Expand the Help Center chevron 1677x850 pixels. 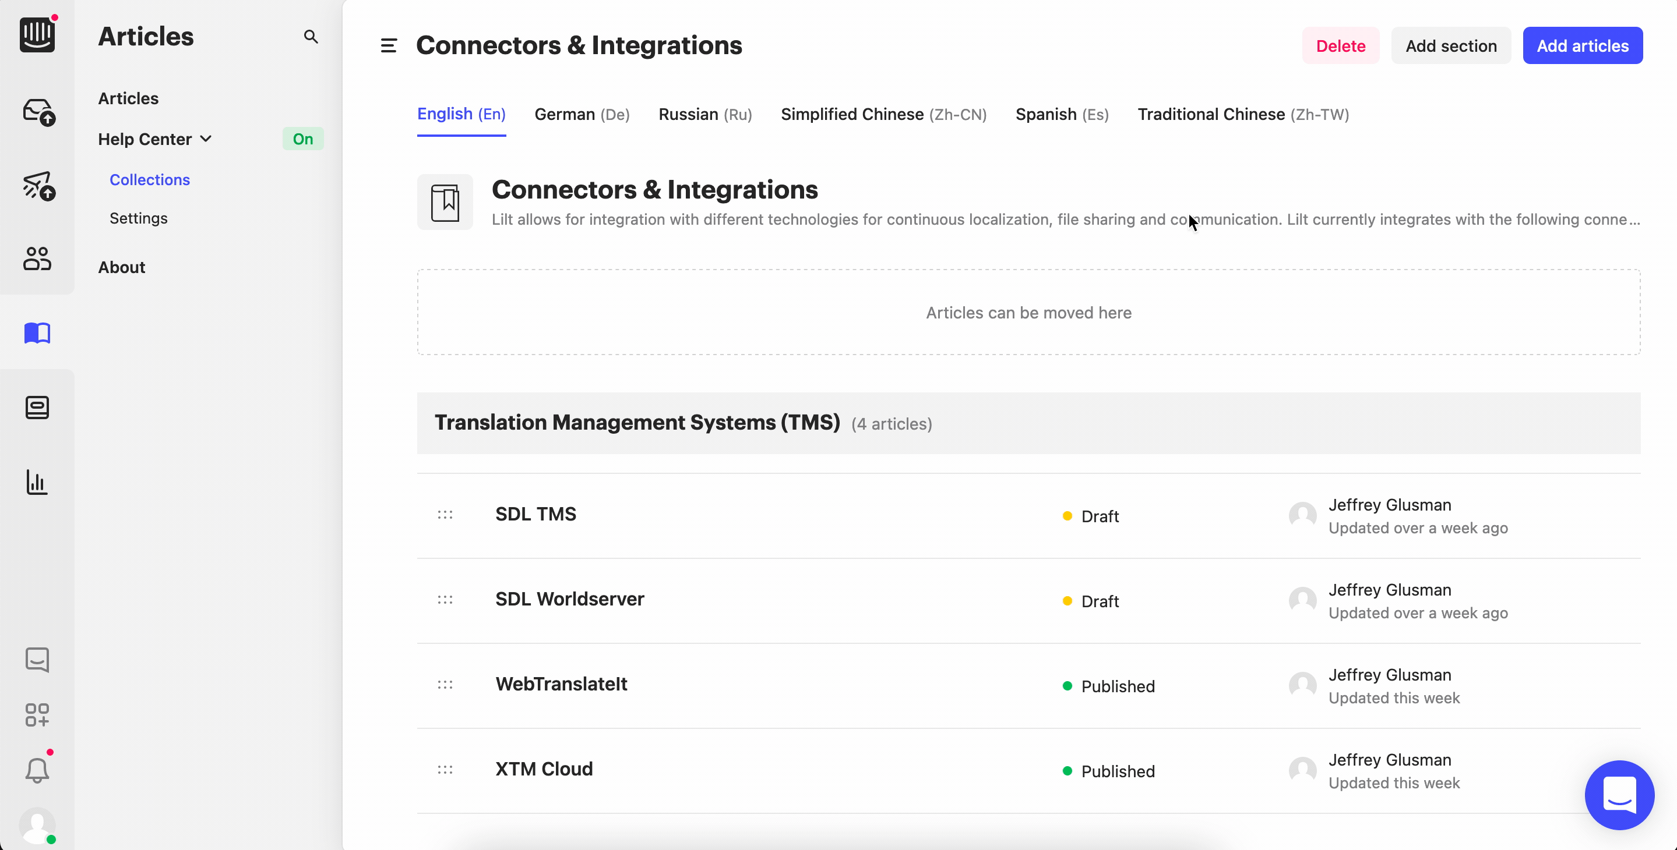point(206,139)
